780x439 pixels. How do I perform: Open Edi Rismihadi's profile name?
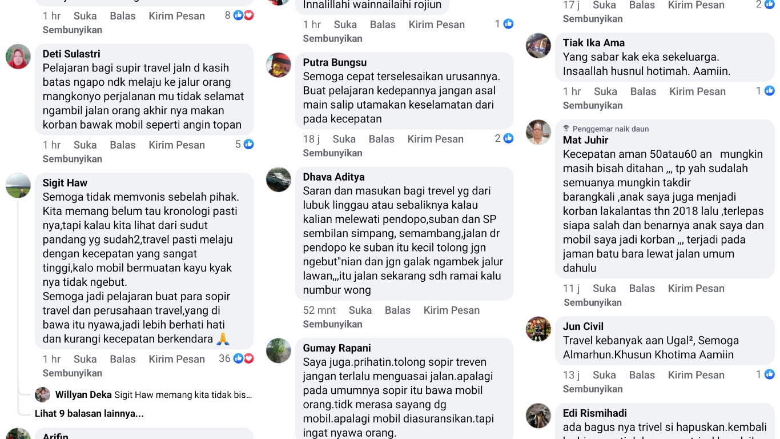pos(594,413)
